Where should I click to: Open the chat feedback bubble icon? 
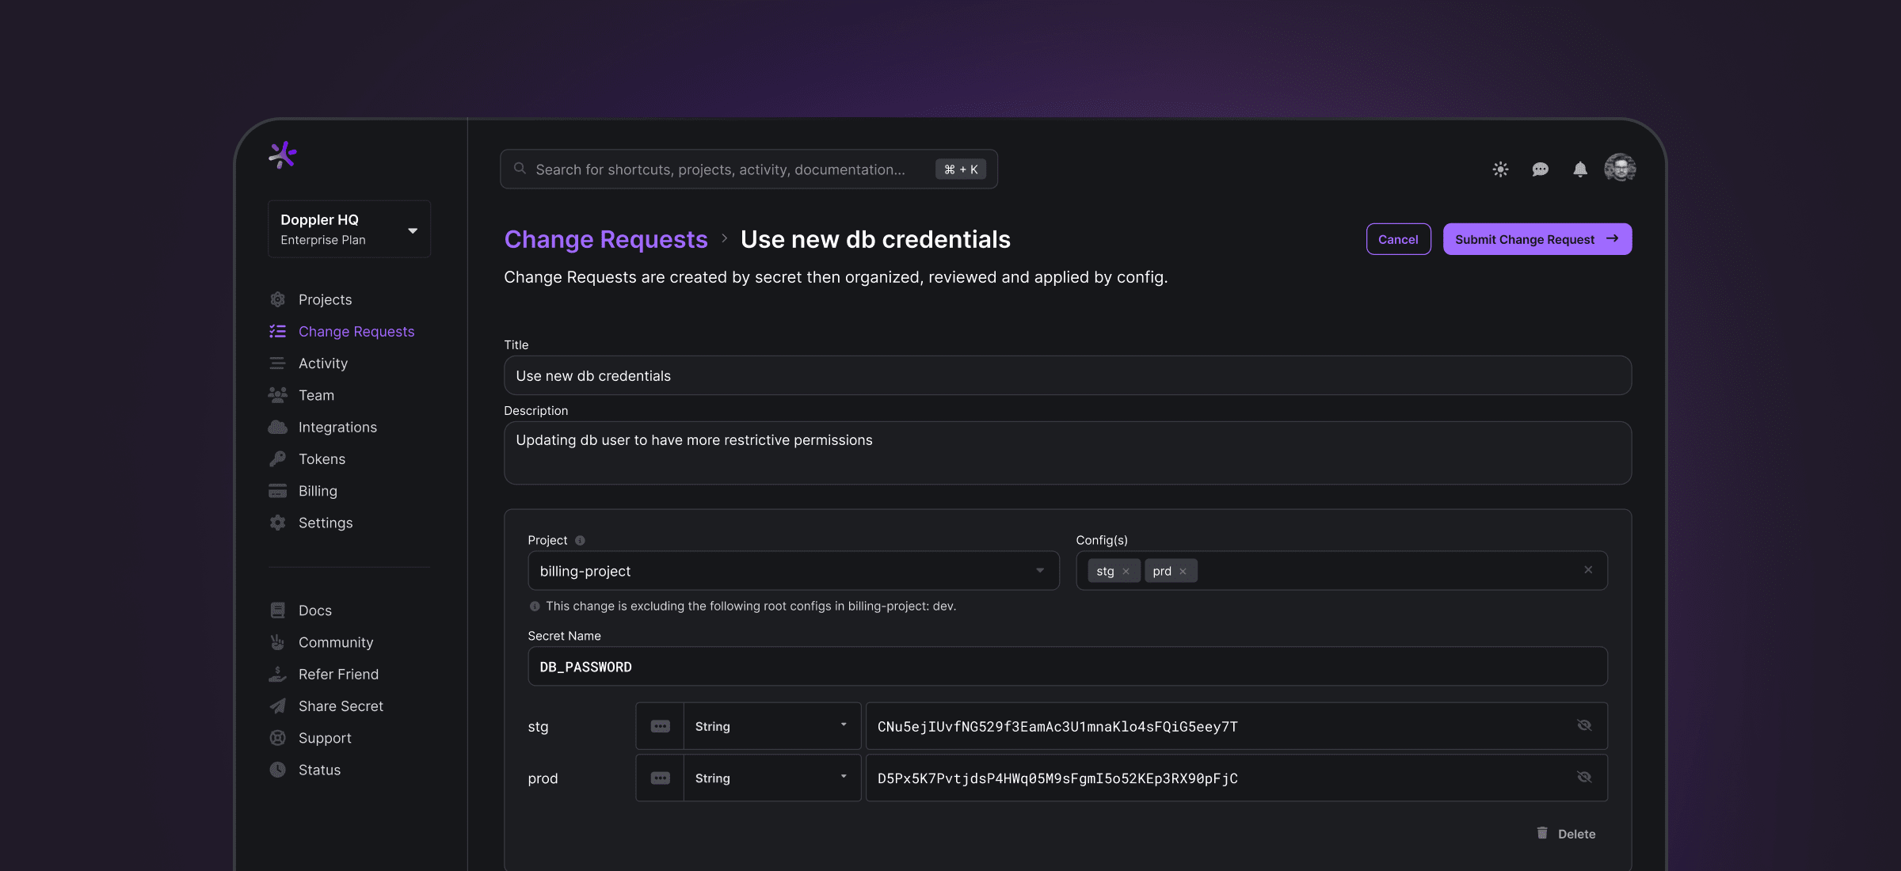tap(1540, 169)
